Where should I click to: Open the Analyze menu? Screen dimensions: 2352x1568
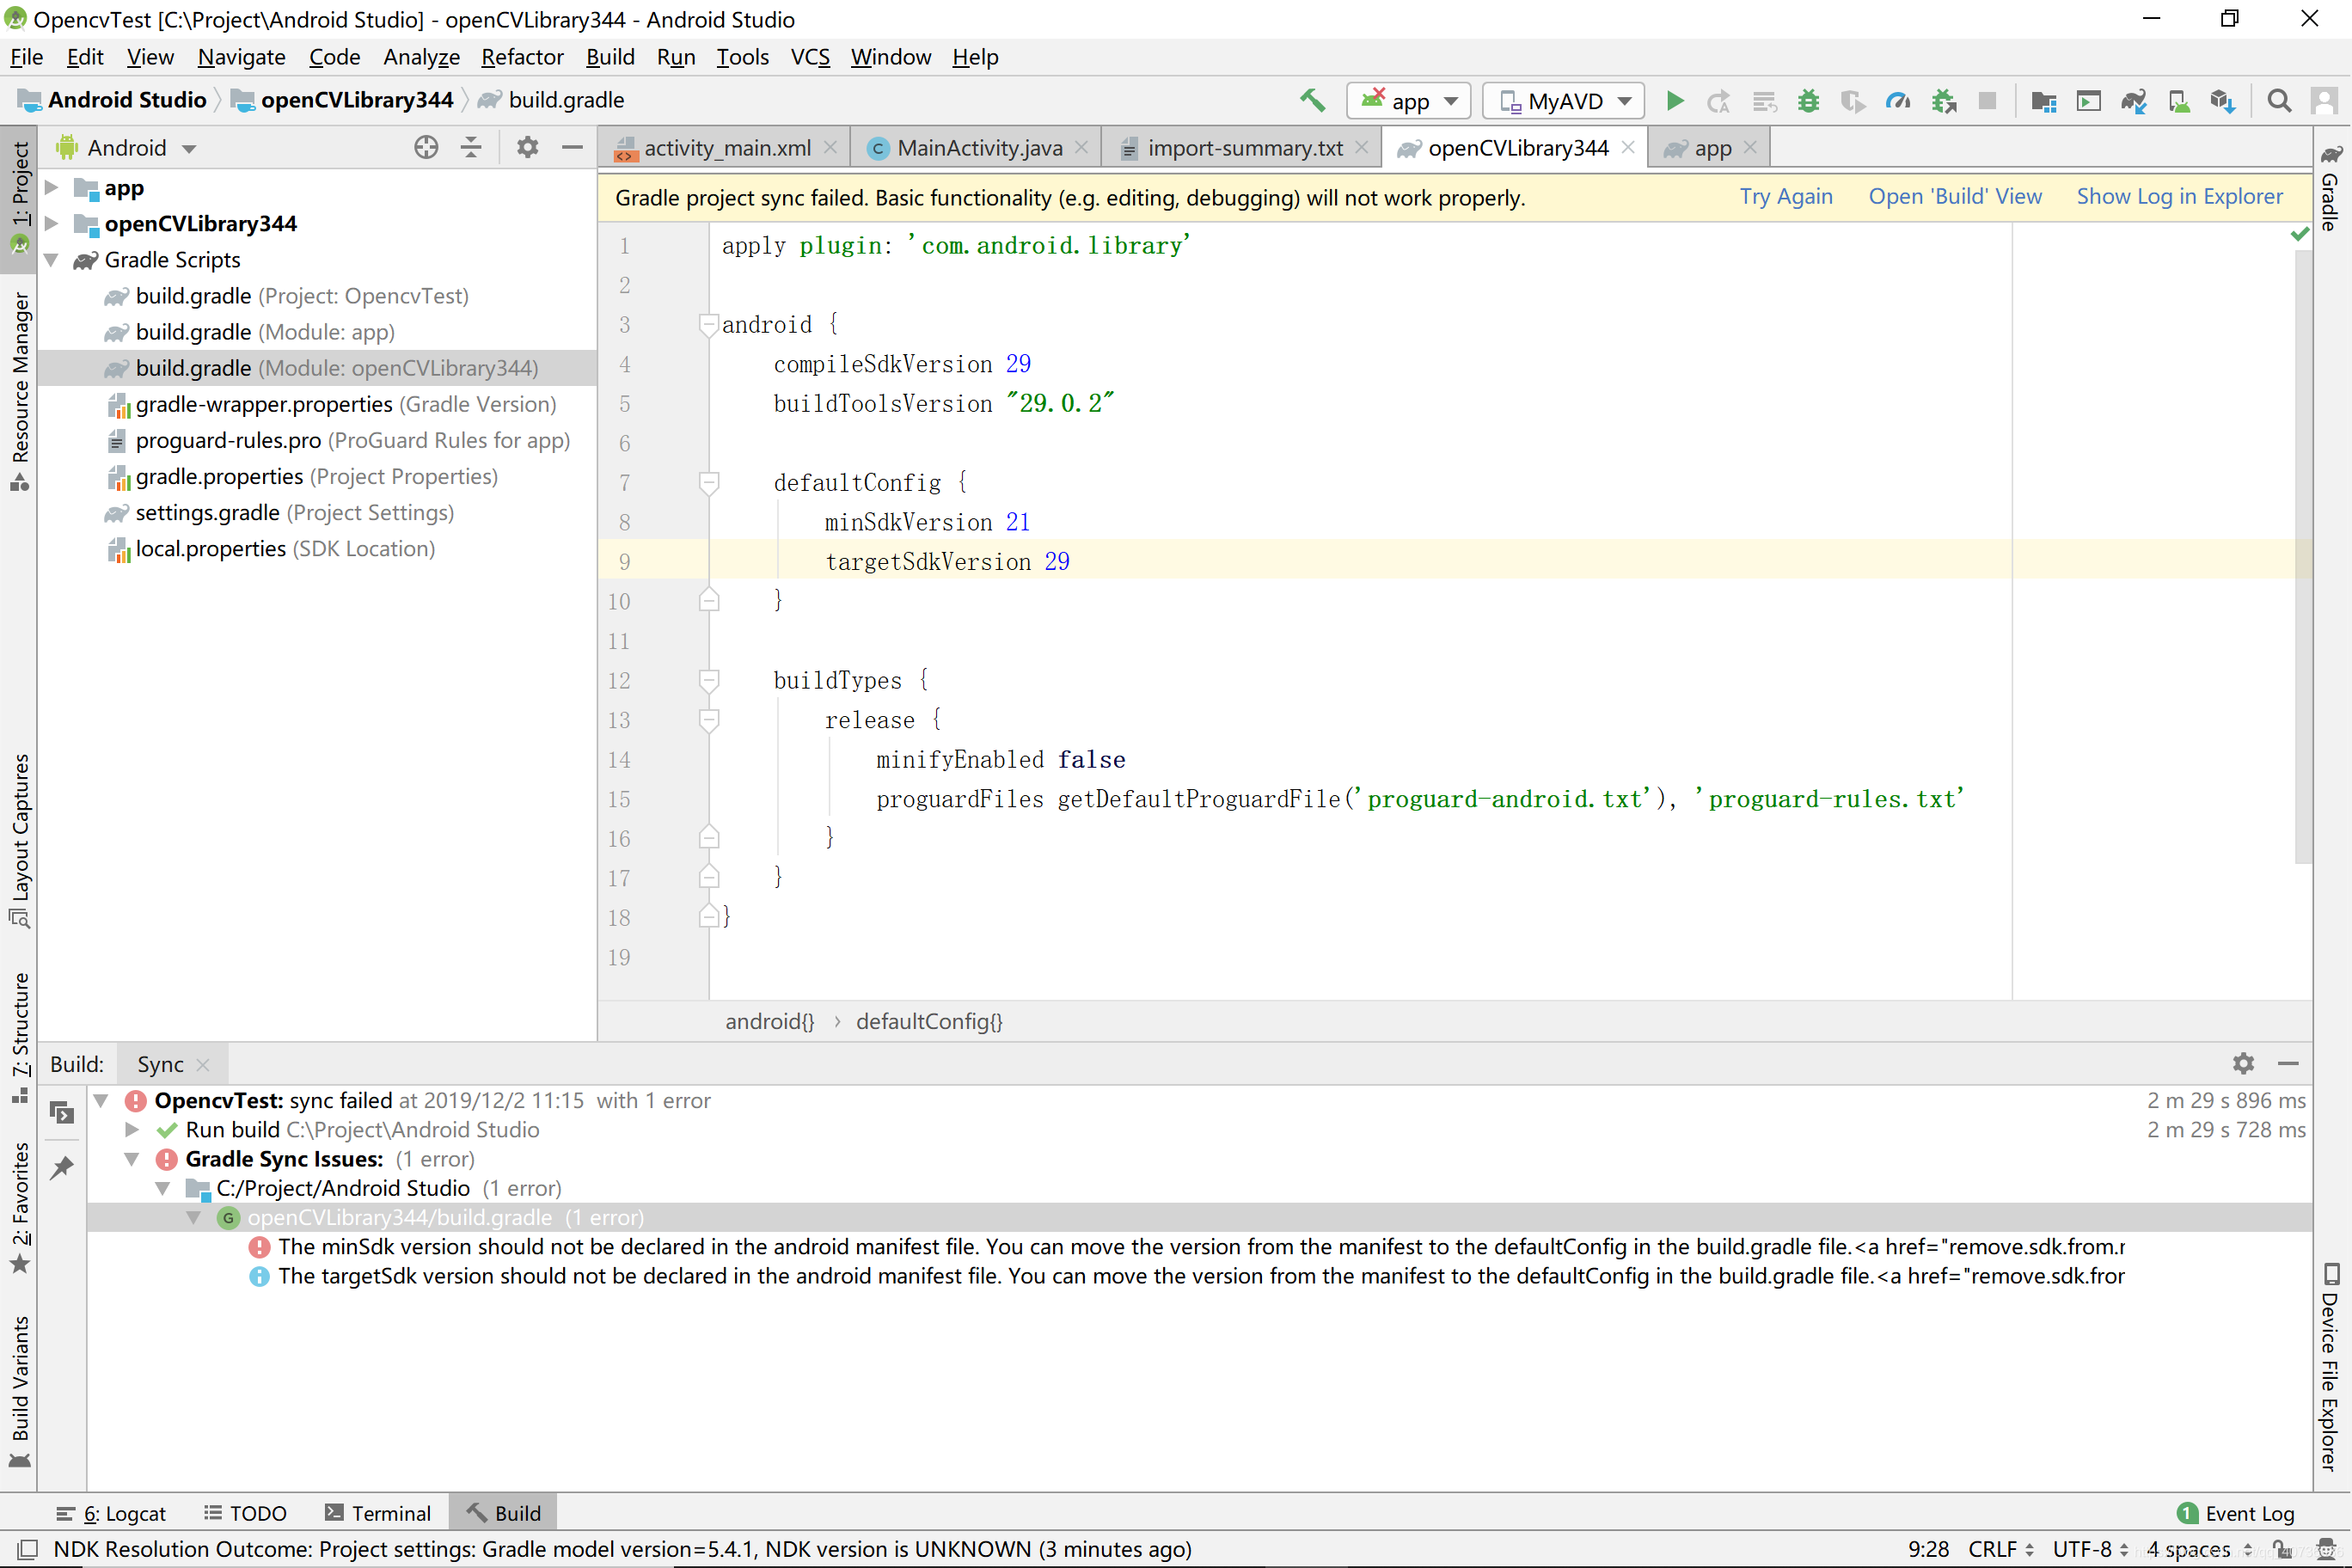pos(421,57)
